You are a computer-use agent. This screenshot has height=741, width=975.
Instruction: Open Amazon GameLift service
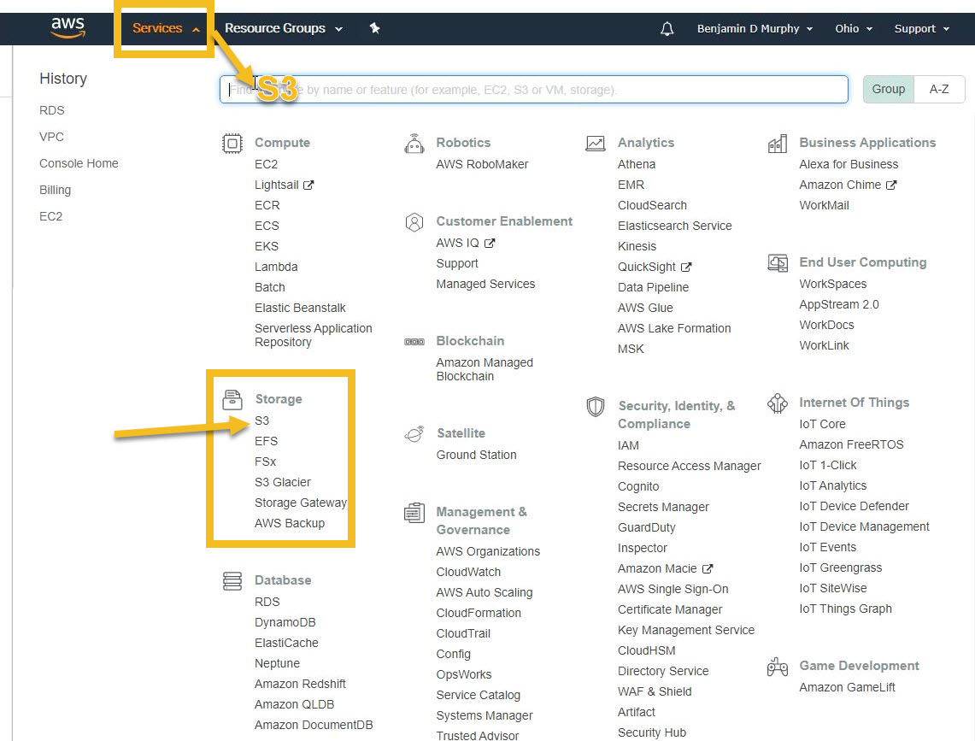(x=847, y=687)
